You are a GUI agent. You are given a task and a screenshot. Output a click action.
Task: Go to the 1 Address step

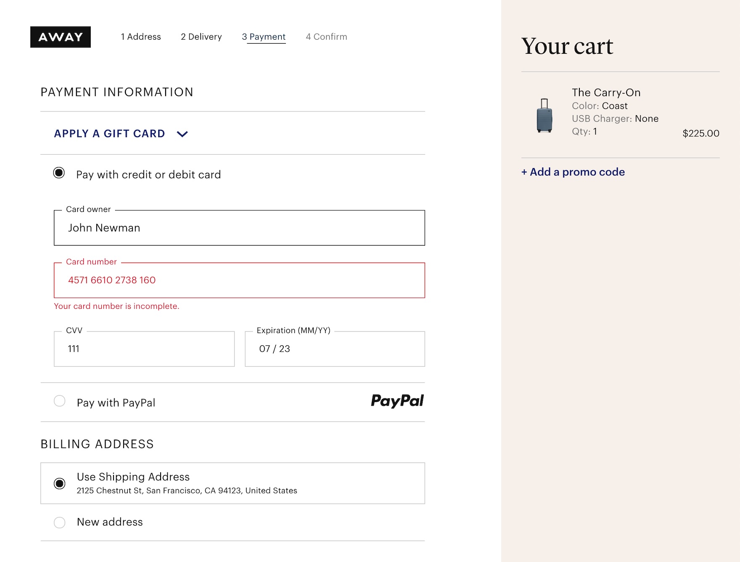tap(141, 37)
